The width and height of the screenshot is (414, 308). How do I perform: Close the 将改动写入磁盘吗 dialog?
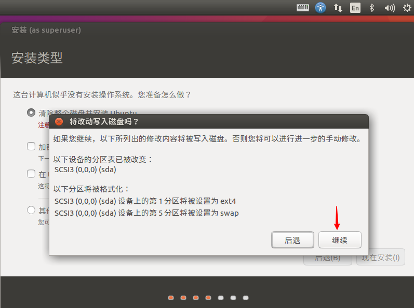[59, 121]
